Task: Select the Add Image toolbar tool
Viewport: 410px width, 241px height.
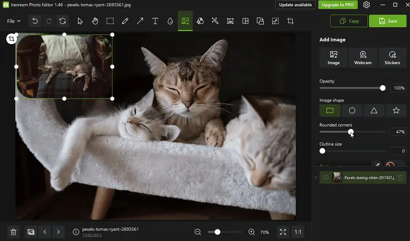Action: [x=185, y=21]
